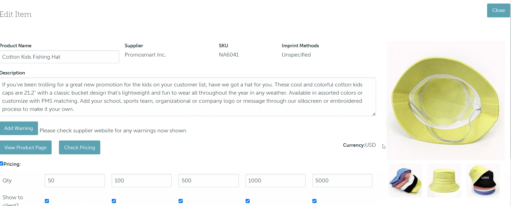Screen dimensions: 511x206
Task: Select the quantity field containing 5000
Action: [342, 181]
